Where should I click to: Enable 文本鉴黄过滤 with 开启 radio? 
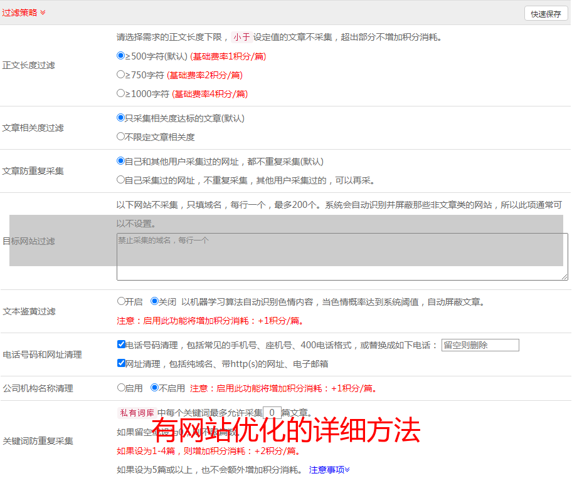(121, 301)
